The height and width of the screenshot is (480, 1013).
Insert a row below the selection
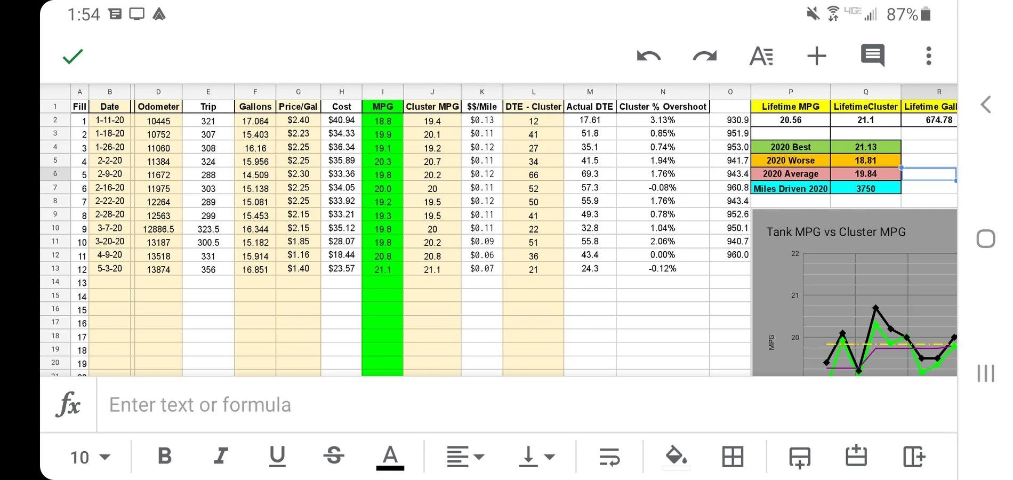pyautogui.click(x=800, y=457)
